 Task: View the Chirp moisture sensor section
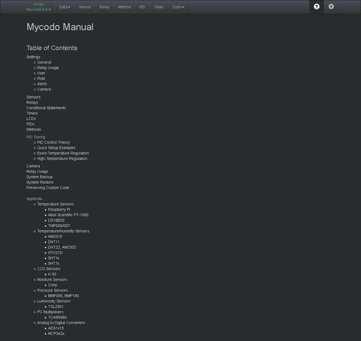click(x=52, y=285)
